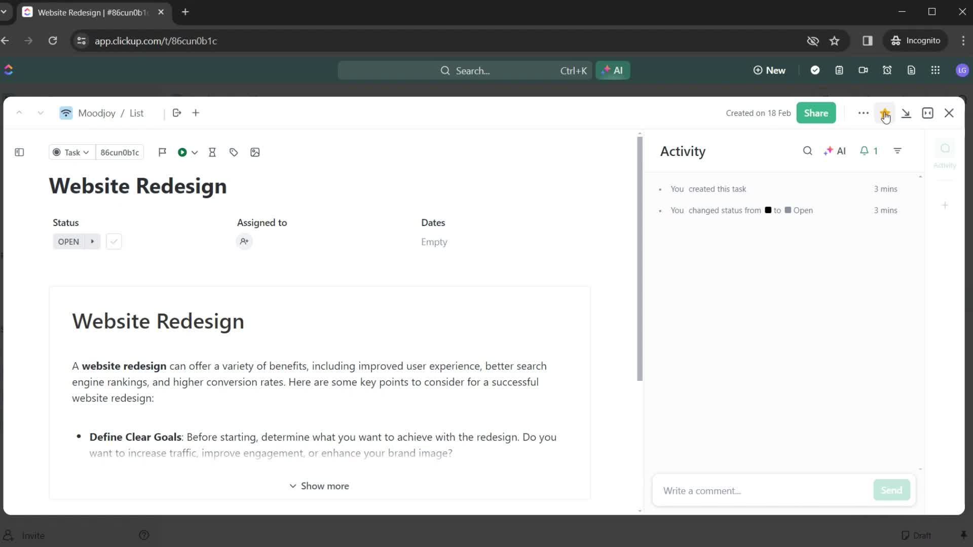
Task: Click Share button on task header
Action: [x=816, y=113]
